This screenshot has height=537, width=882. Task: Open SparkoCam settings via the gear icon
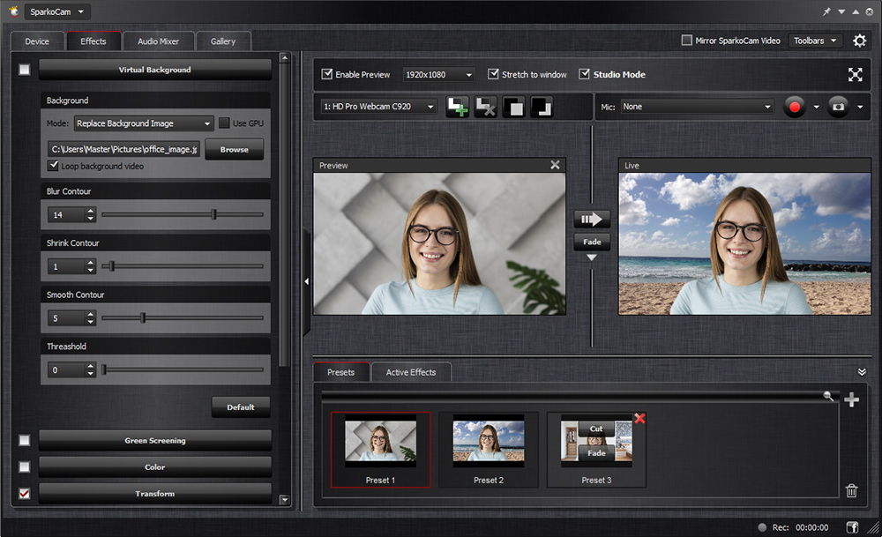click(859, 41)
